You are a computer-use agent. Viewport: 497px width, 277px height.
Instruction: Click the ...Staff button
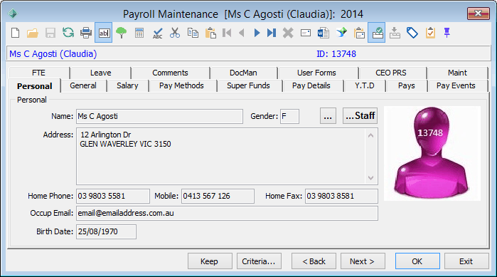[360, 116]
